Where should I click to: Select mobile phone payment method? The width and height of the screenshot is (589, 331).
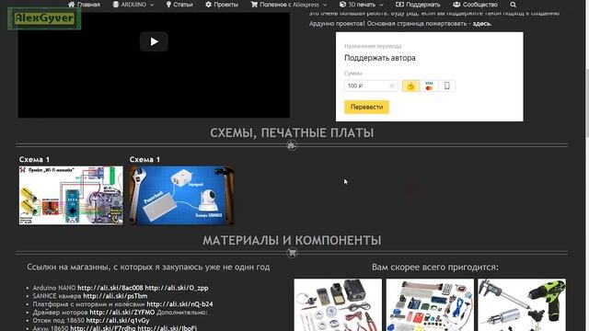coord(447,86)
